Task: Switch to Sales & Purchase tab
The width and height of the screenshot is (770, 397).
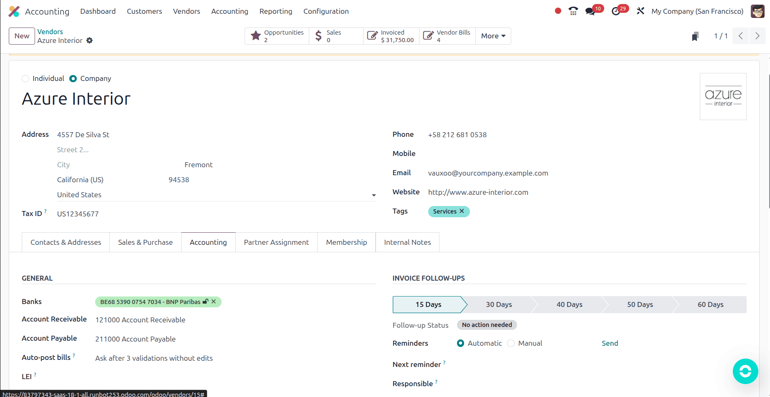Action: point(145,242)
